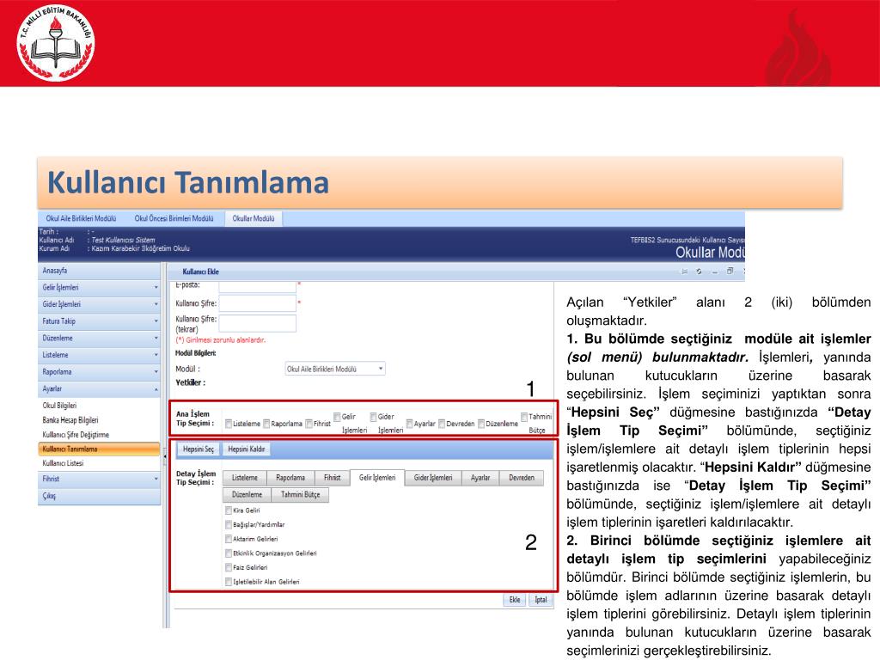Switch to the Listeleme detail tab

point(245,478)
